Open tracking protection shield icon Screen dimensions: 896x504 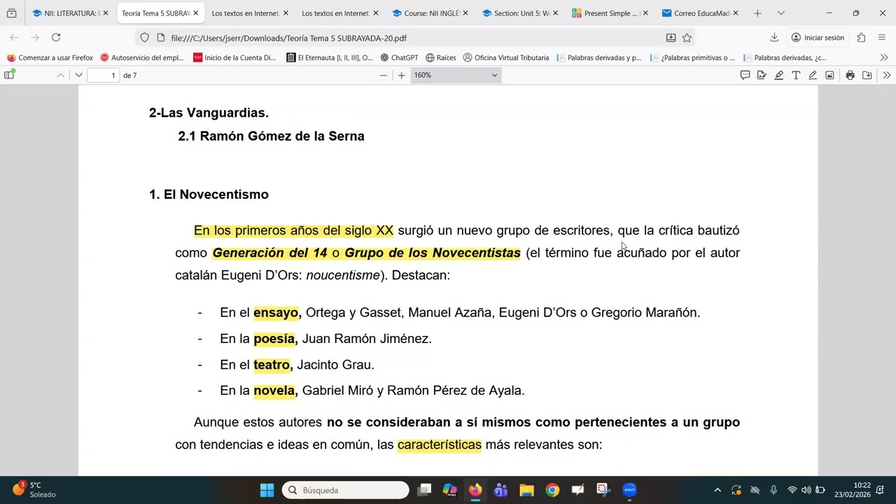pos(144,38)
